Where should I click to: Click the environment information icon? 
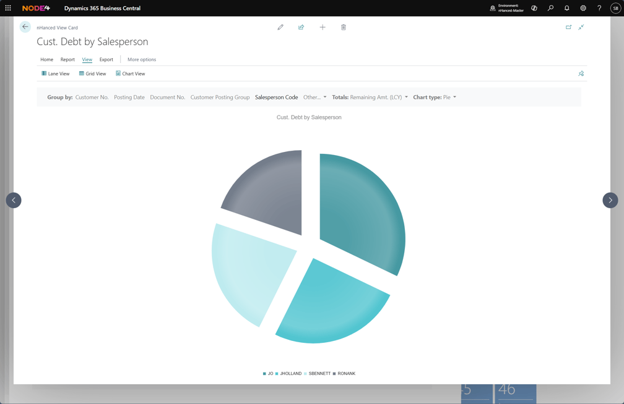pos(493,8)
